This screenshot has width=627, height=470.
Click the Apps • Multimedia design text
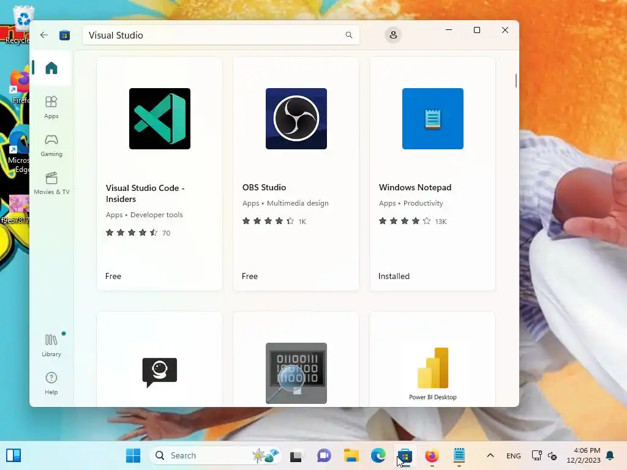[x=285, y=203]
